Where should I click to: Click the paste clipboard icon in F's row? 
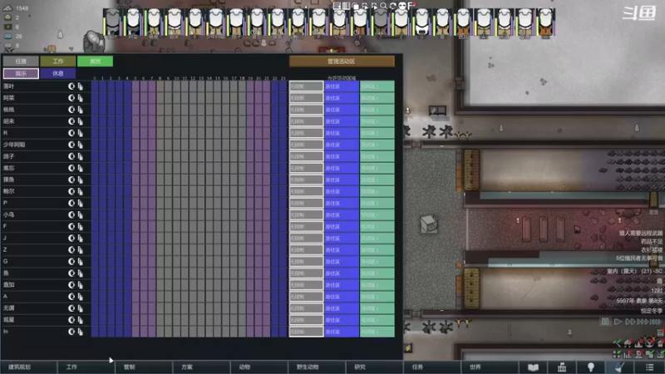coord(80,226)
